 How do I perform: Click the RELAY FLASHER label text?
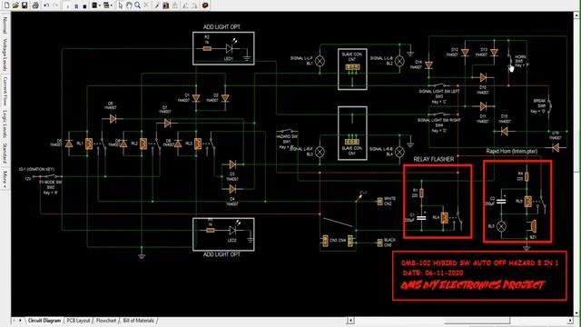(434, 160)
